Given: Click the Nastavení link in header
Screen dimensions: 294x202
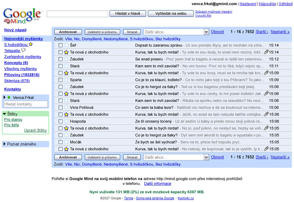Looking at the screenshot, I should pyautogui.click(x=248, y=4).
